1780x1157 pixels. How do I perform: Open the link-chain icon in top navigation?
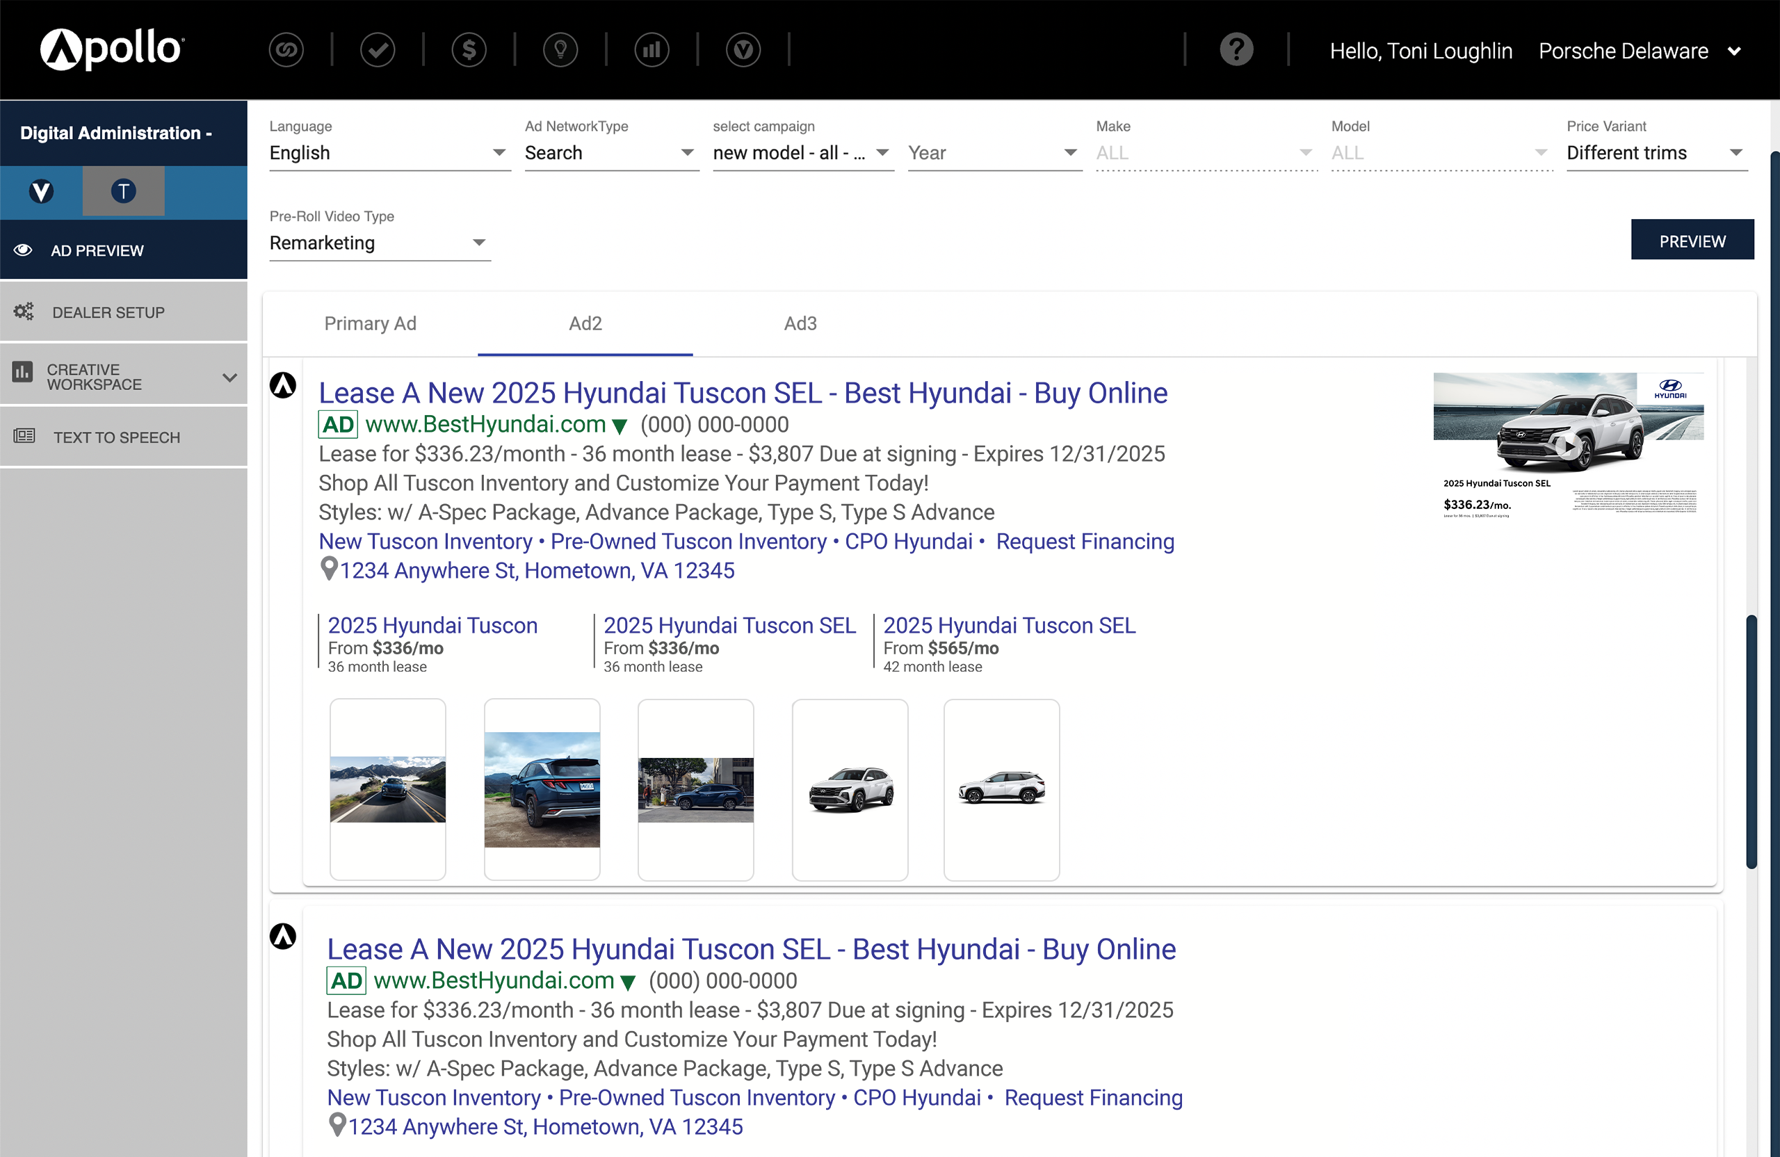point(286,50)
